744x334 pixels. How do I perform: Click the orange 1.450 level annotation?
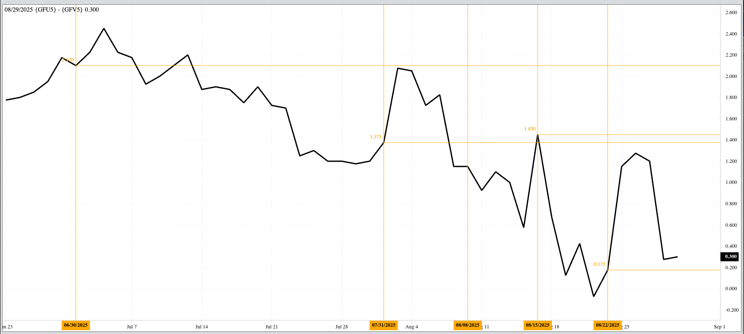530,129
